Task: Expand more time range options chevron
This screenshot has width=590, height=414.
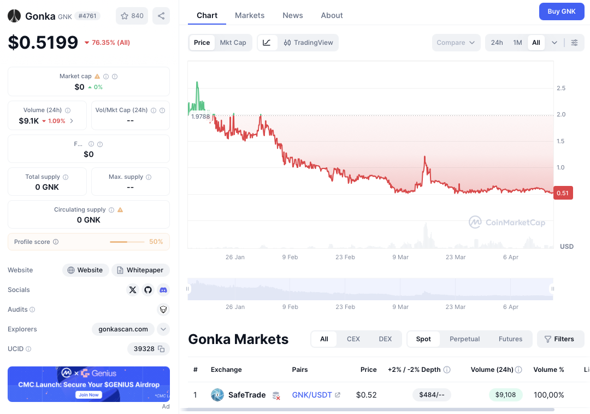Action: click(554, 43)
